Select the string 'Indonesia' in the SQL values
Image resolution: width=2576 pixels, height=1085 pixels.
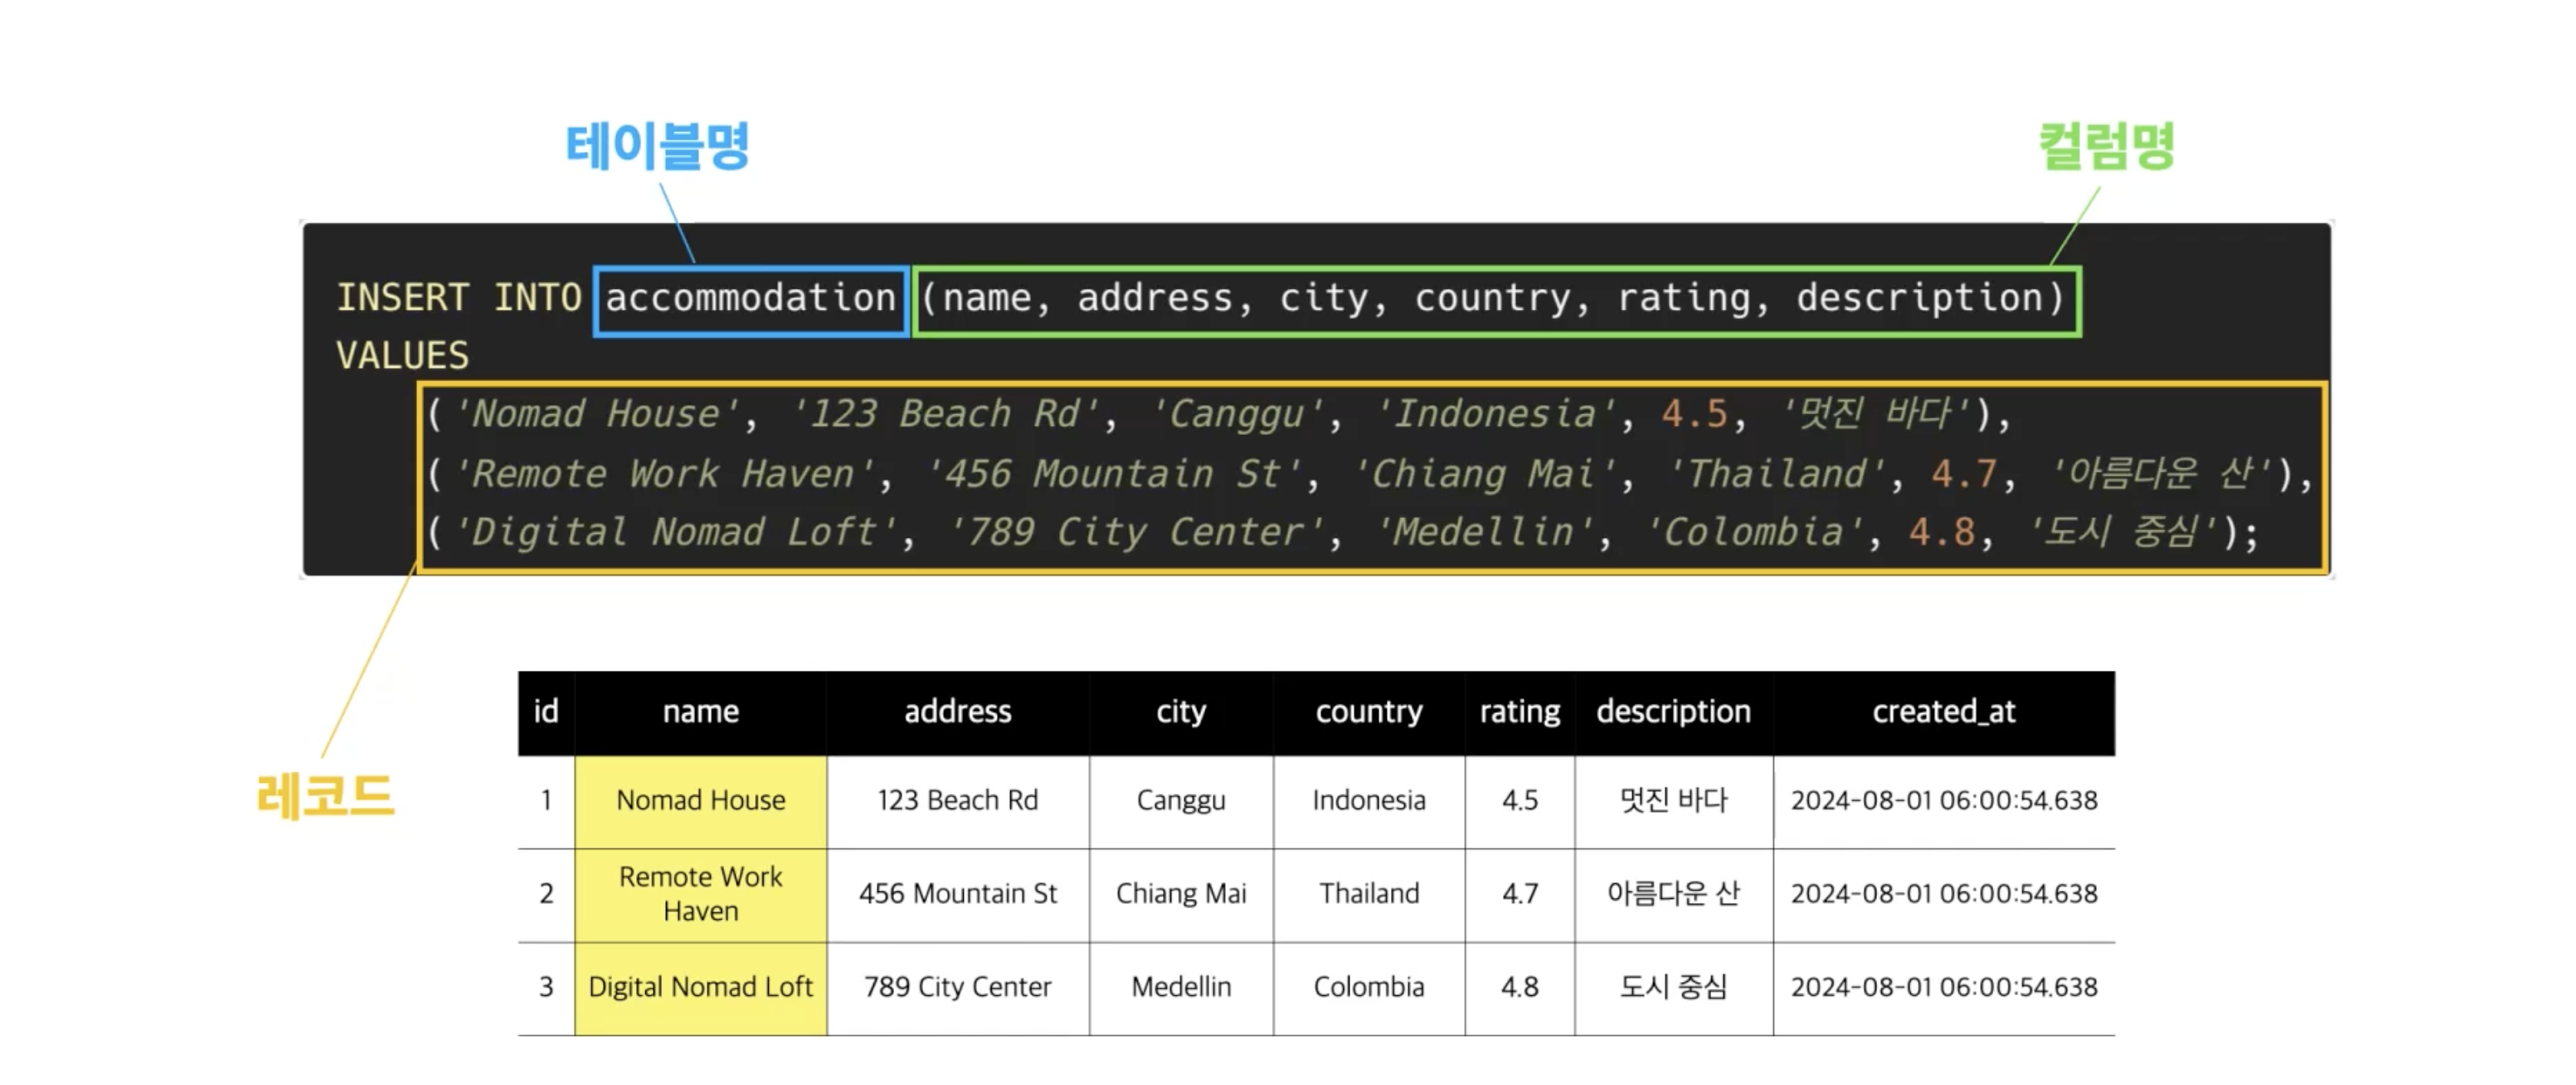(x=1495, y=414)
